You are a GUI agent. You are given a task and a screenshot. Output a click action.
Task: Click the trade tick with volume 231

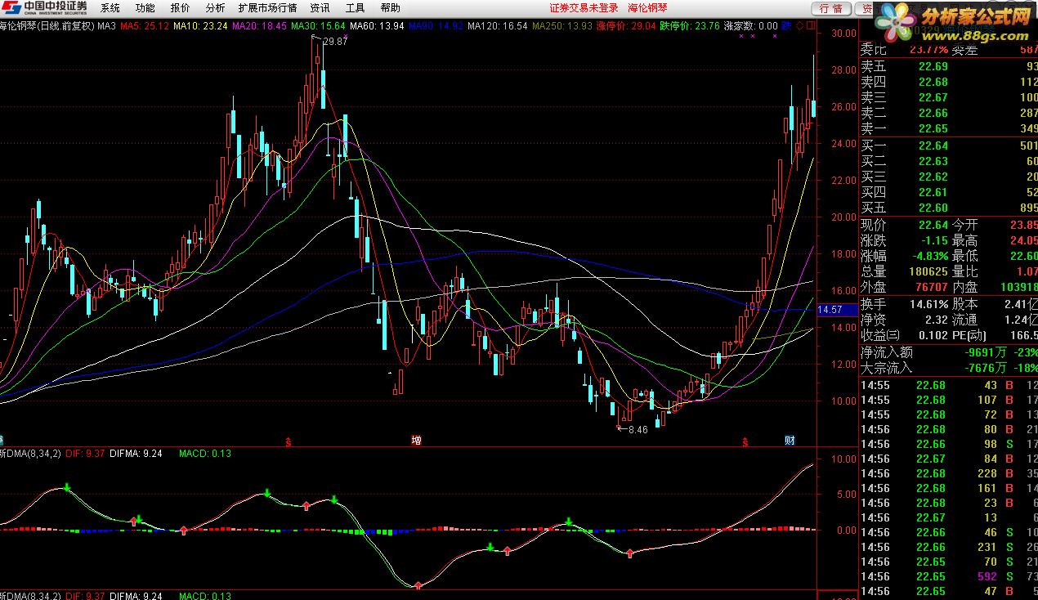pyautogui.click(x=948, y=547)
